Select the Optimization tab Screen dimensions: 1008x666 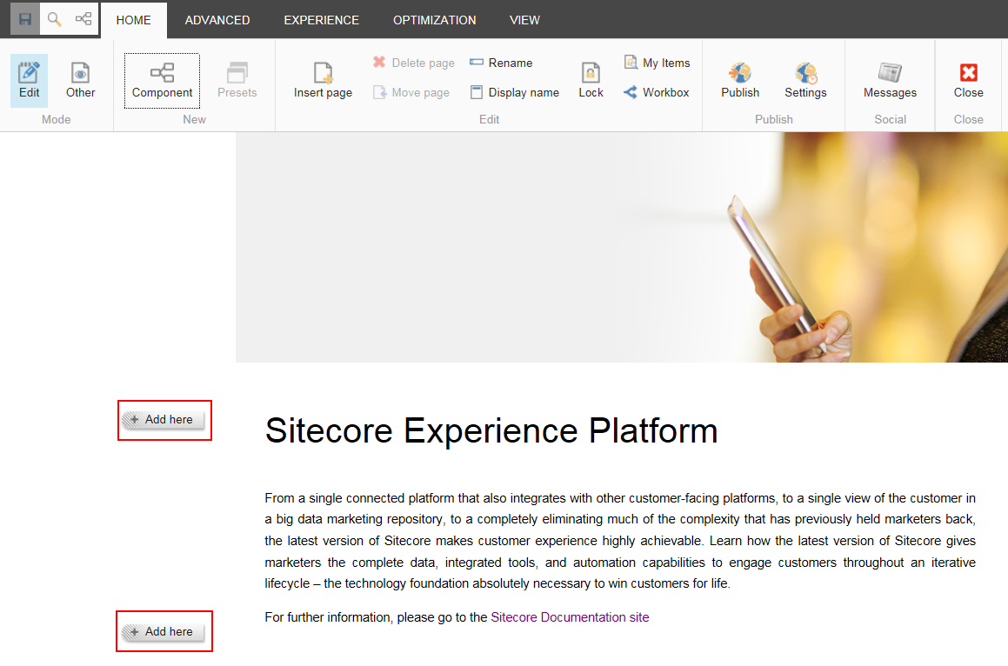(x=434, y=20)
